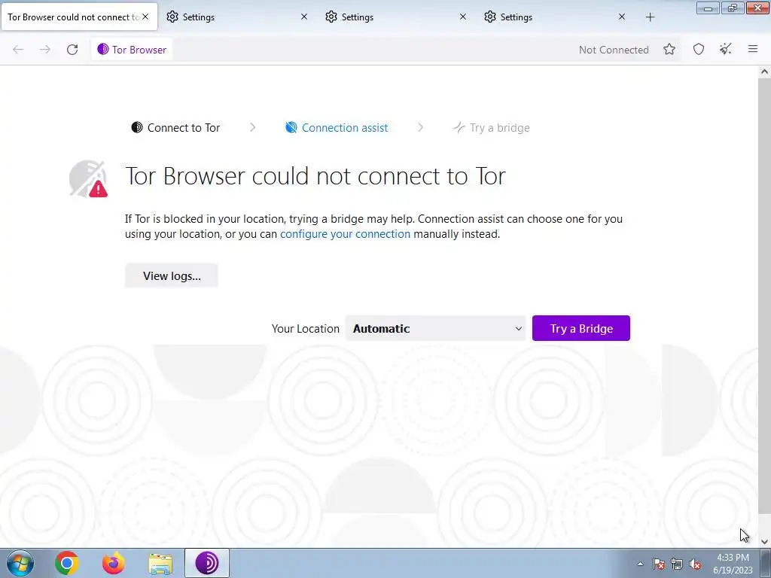Click the Tor Browser onion identity icon
The width and height of the screenshot is (771, 578).
point(102,49)
